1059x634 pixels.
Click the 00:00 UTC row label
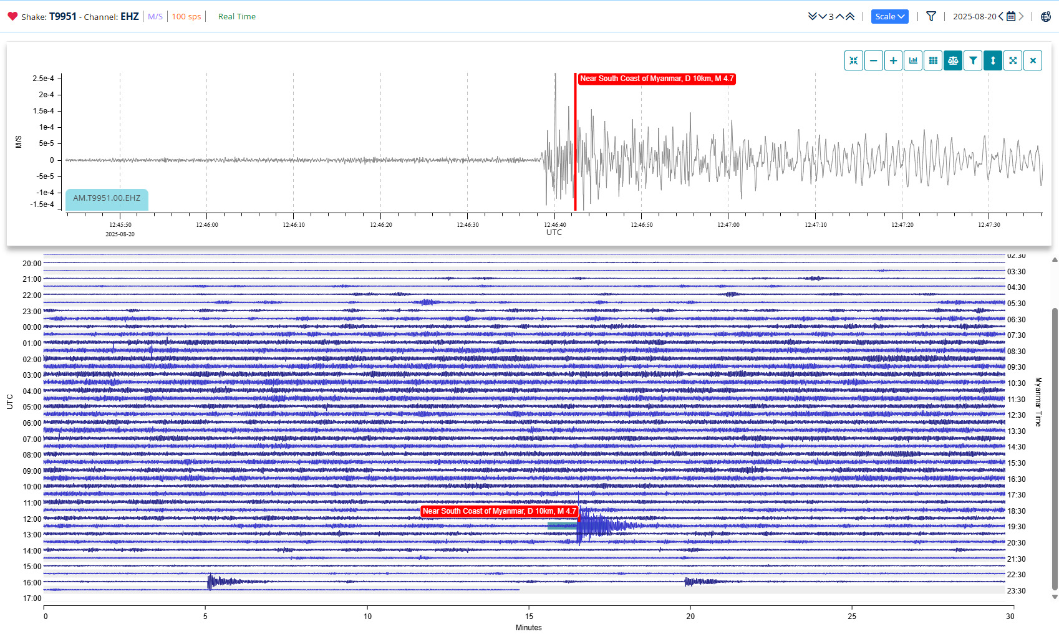point(32,327)
